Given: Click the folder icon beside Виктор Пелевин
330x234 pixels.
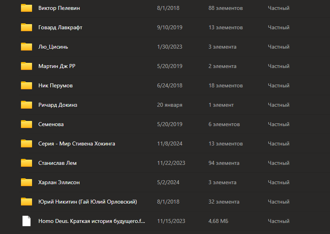Looking at the screenshot, I should pyautogui.click(x=27, y=8).
